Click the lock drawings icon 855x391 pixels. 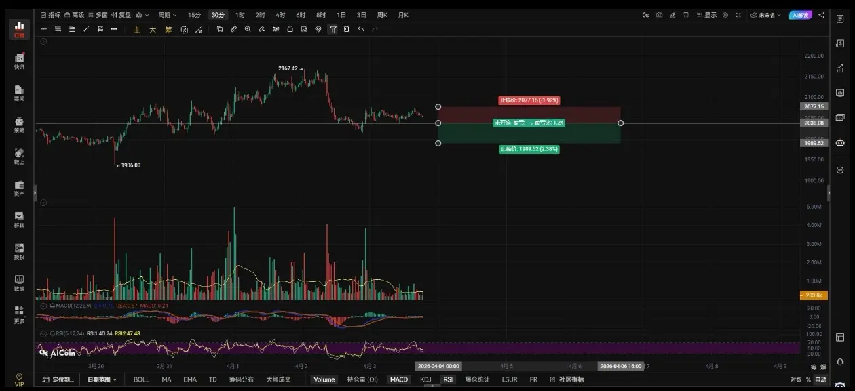tap(290, 29)
